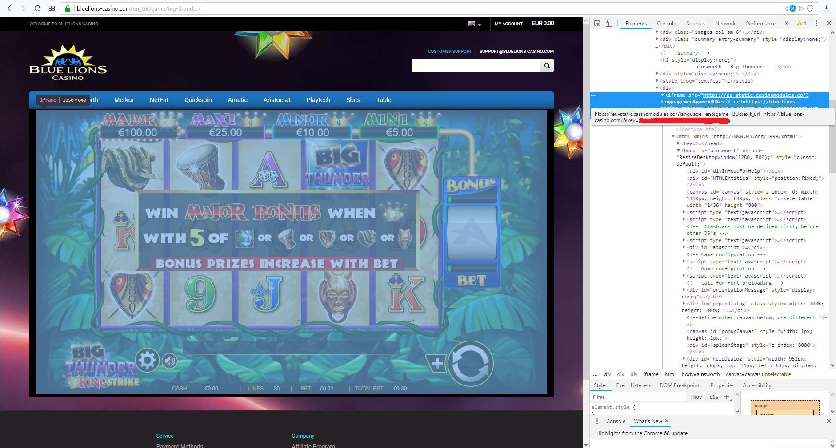
Task: Switch to the Console tab in DevTools
Action: (666, 24)
